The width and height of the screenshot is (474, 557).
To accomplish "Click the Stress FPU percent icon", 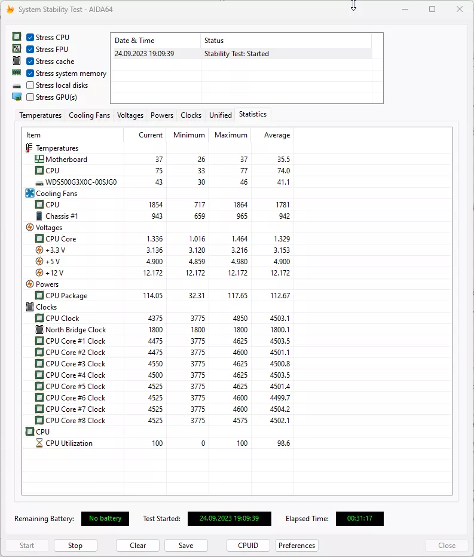I will click(x=17, y=48).
